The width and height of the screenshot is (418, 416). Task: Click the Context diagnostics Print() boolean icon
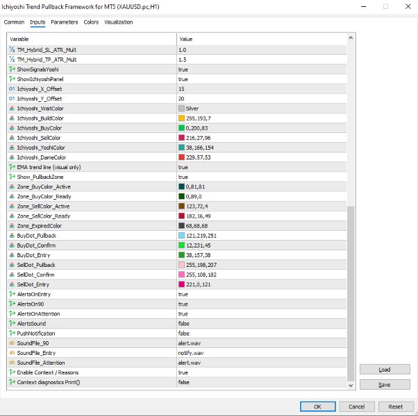point(12,382)
